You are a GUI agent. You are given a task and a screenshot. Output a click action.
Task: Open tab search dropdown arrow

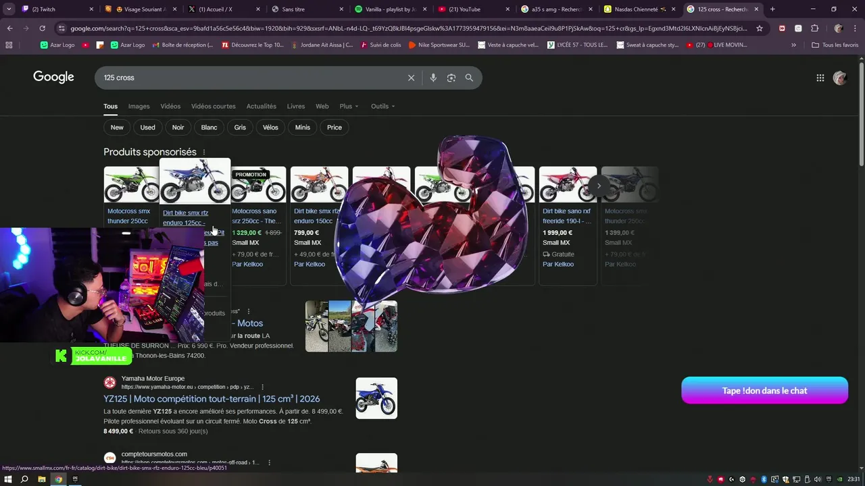9,9
